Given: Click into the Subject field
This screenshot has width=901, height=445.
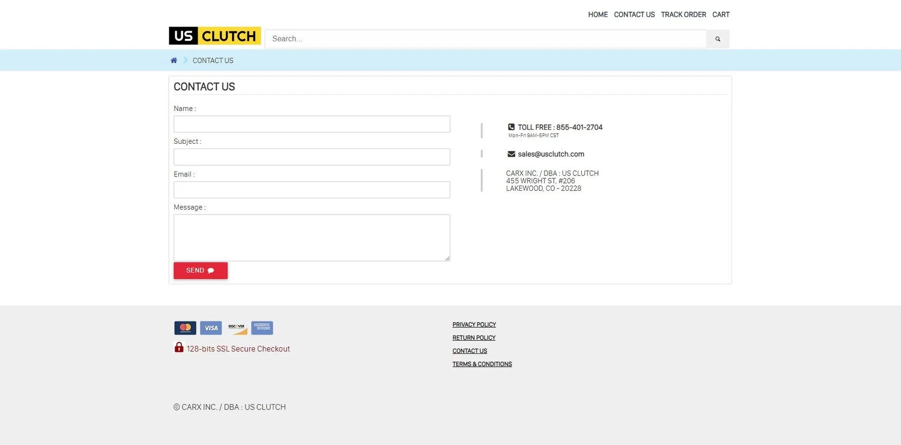Looking at the screenshot, I should (312, 157).
